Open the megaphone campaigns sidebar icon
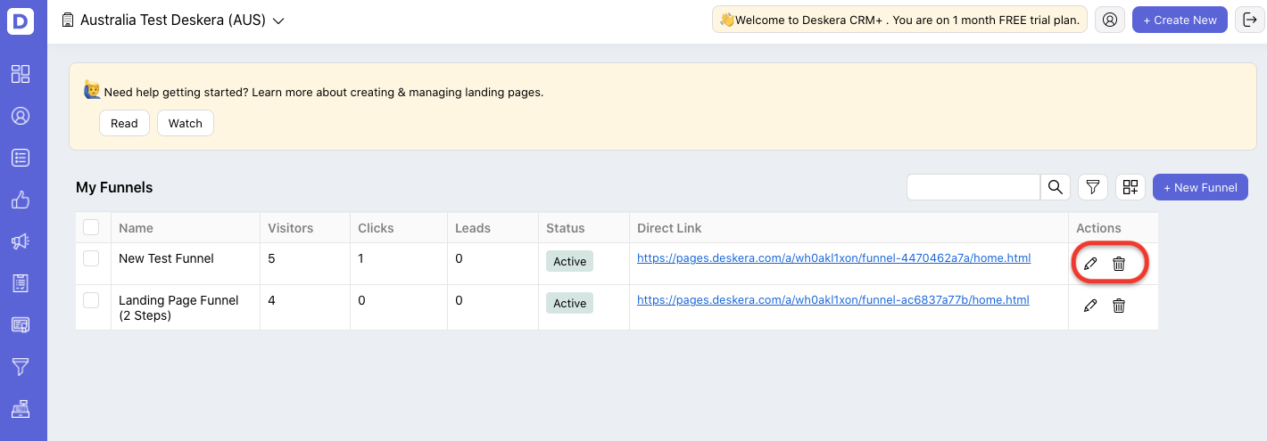Screen dimensions: 1267x441 [x=21, y=241]
